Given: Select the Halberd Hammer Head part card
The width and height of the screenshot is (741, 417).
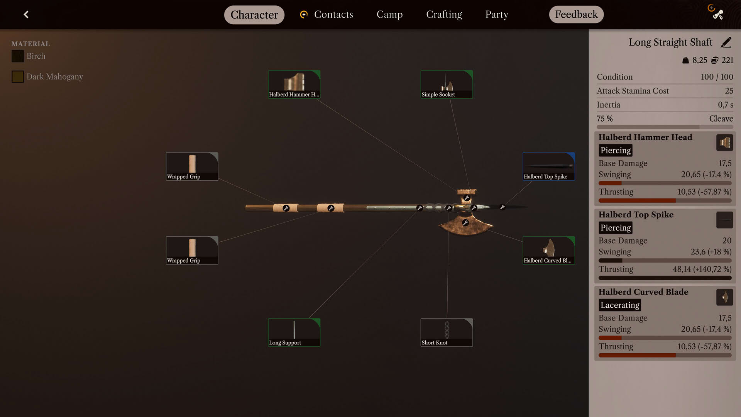Looking at the screenshot, I should point(294,84).
